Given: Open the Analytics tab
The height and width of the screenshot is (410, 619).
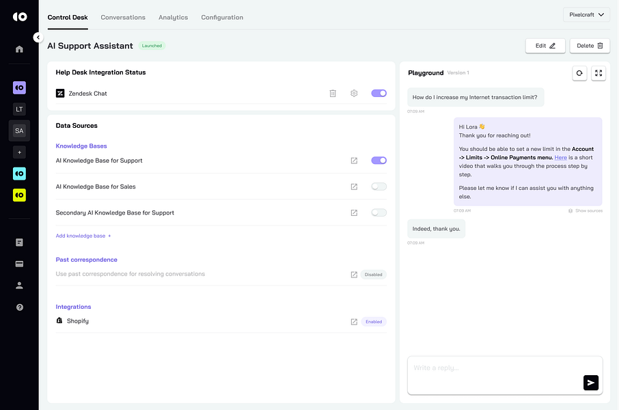Looking at the screenshot, I should [x=173, y=18].
